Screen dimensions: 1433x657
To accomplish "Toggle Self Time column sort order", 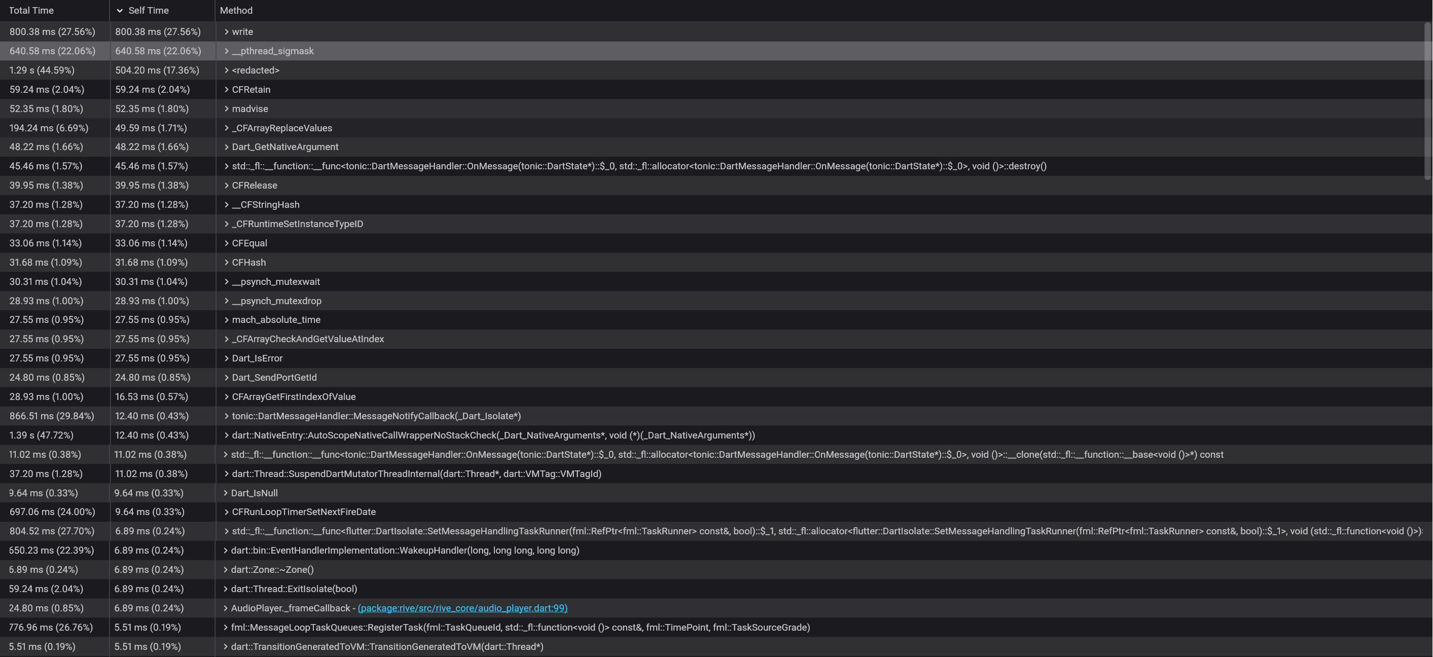I will [148, 11].
